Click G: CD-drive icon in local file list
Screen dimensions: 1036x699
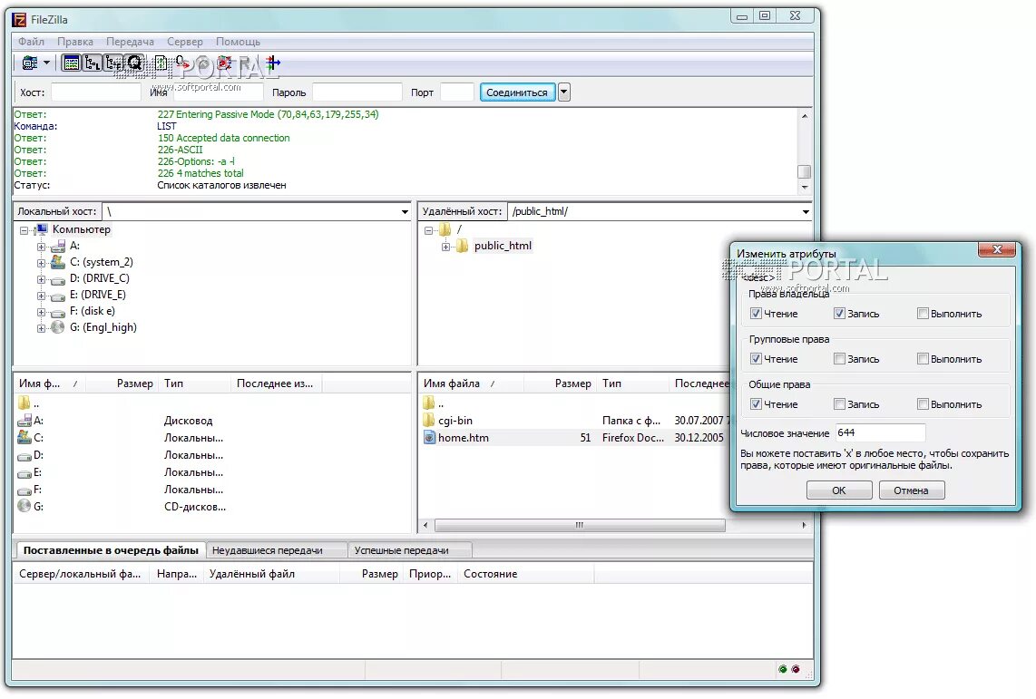(x=24, y=506)
